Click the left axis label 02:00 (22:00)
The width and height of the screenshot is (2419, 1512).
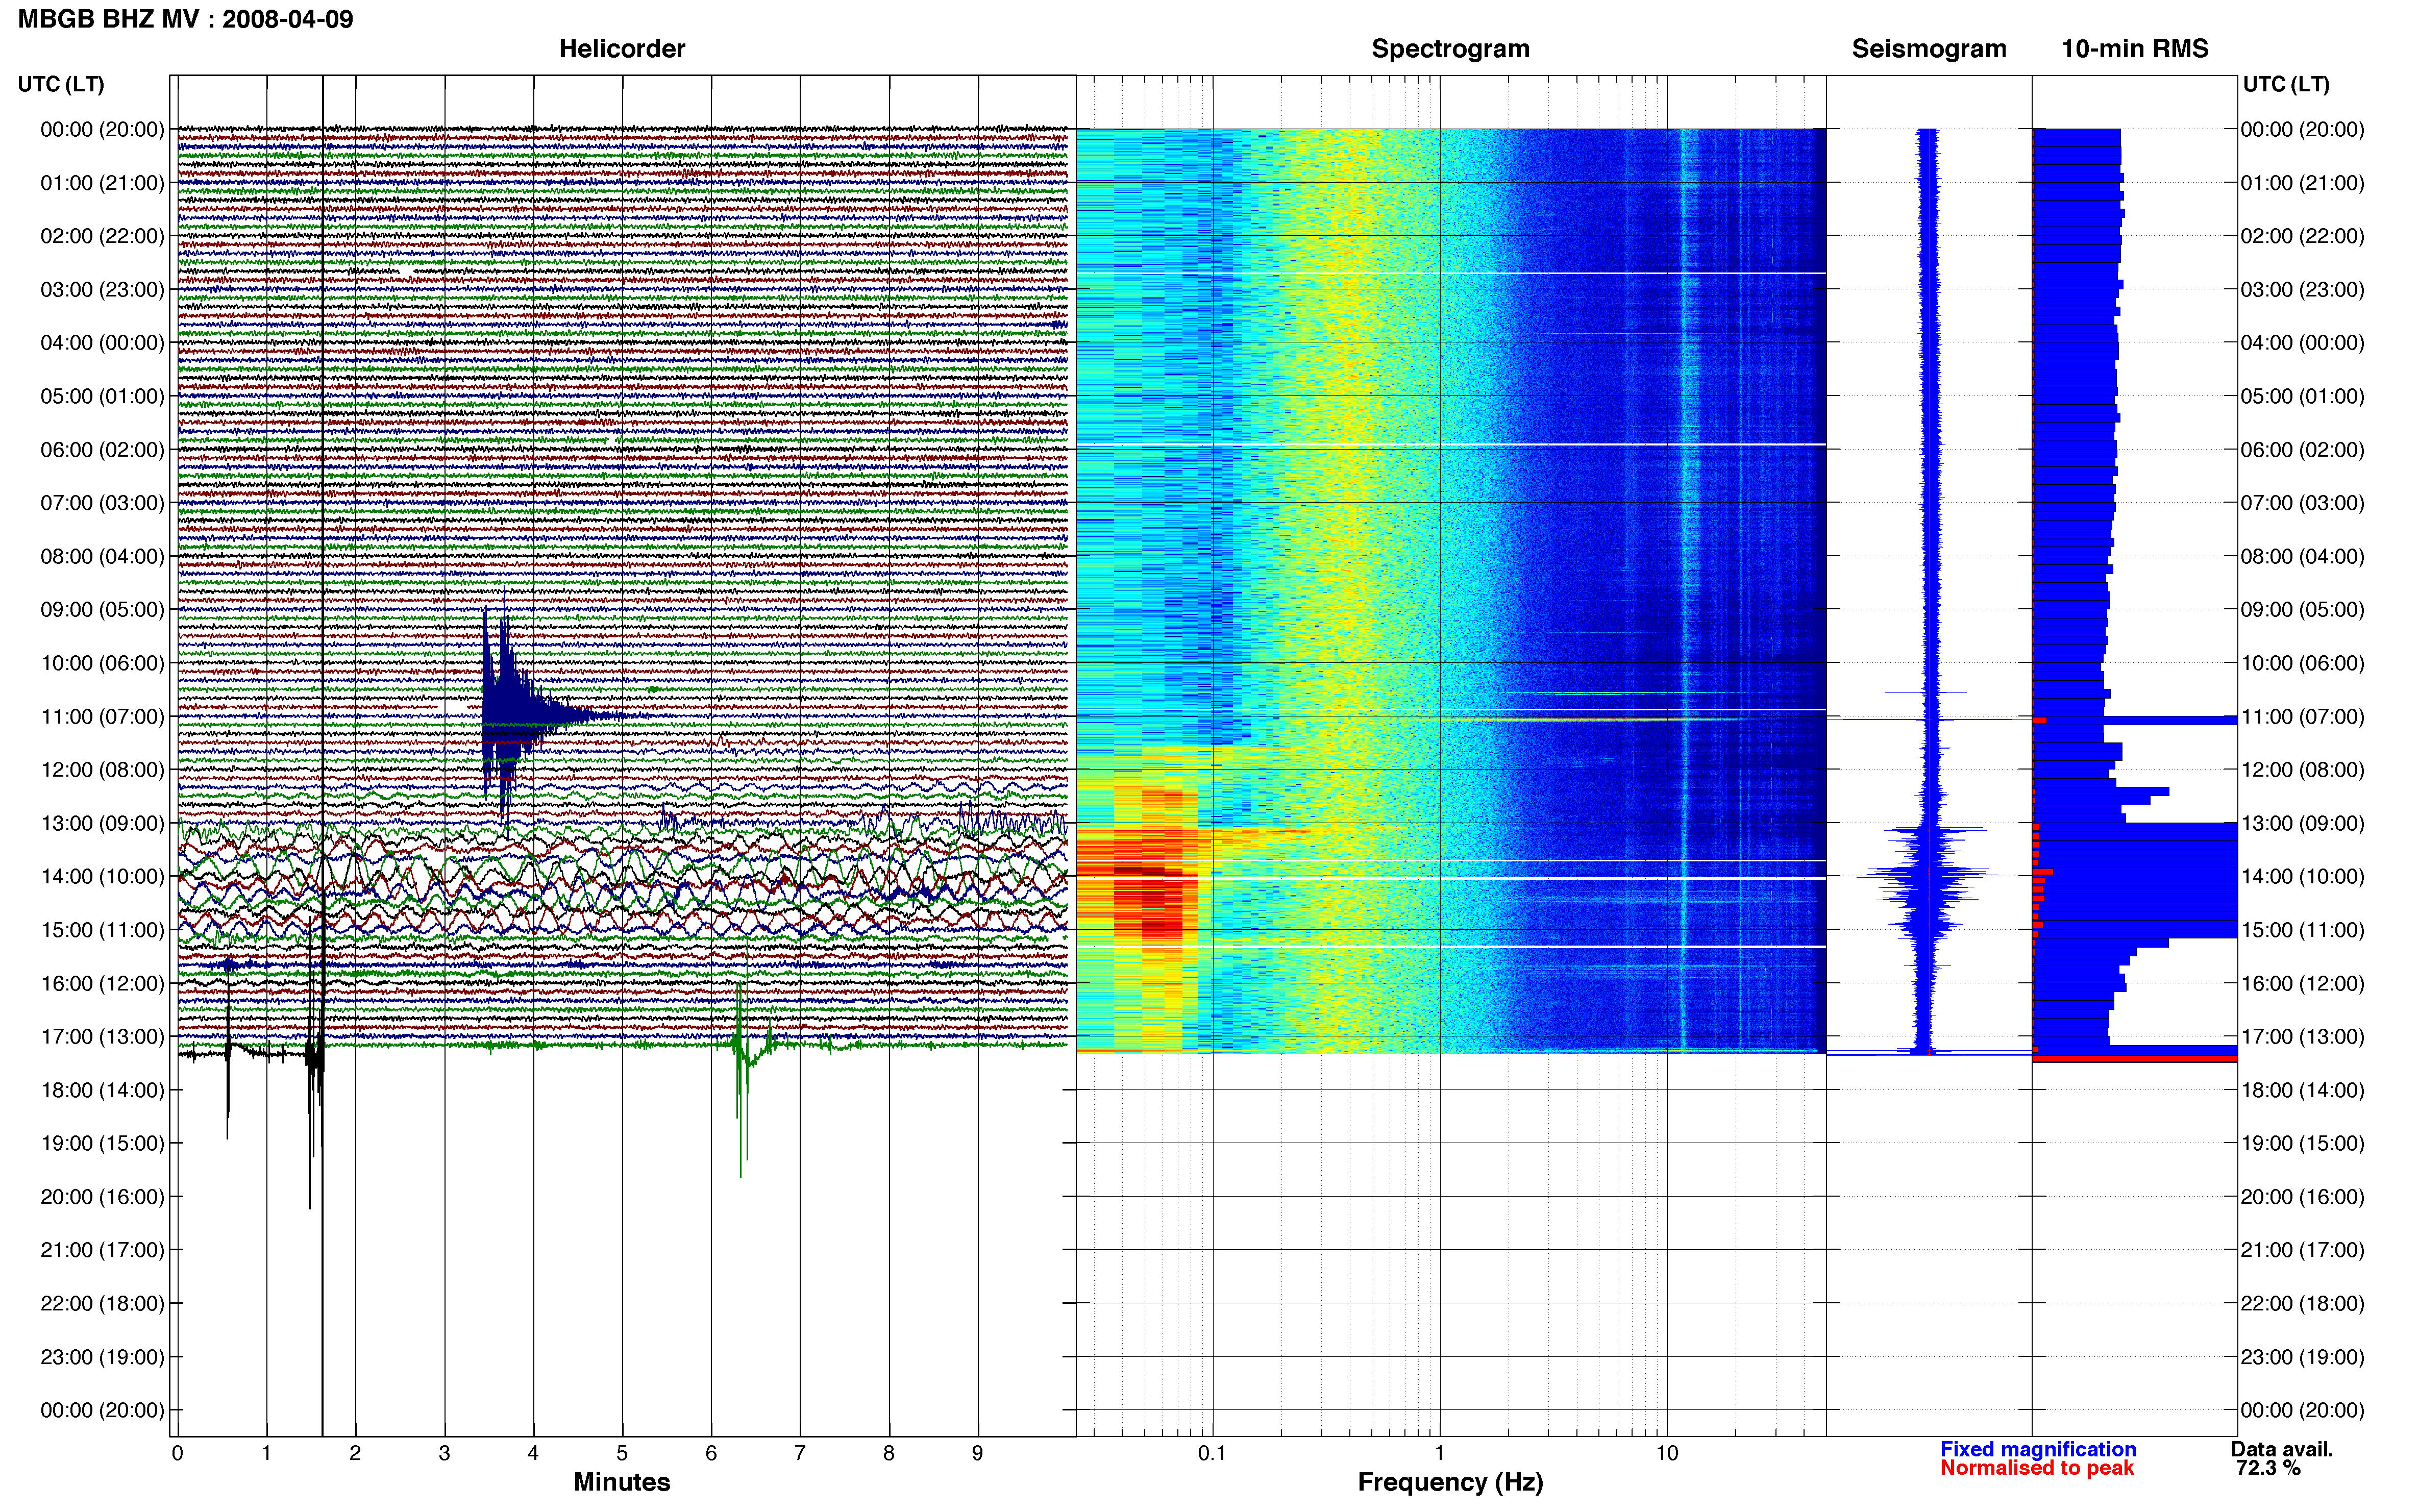pos(102,236)
